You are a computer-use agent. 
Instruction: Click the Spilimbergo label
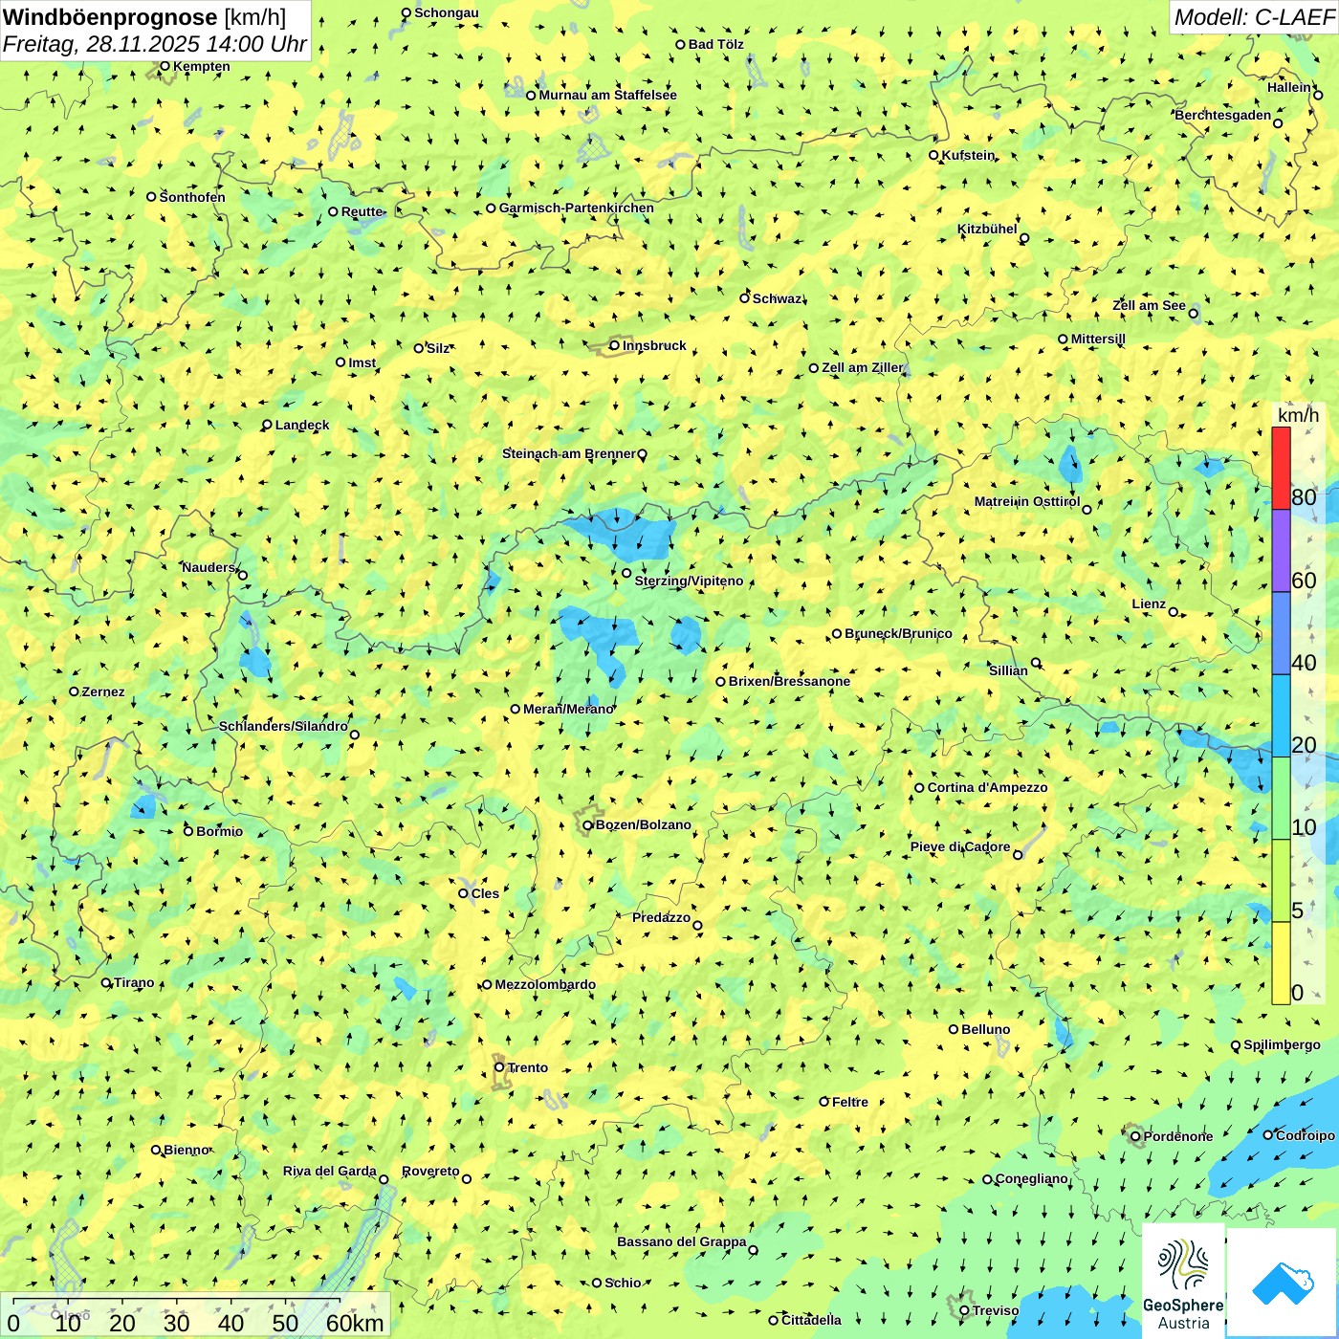[x=1282, y=1044]
